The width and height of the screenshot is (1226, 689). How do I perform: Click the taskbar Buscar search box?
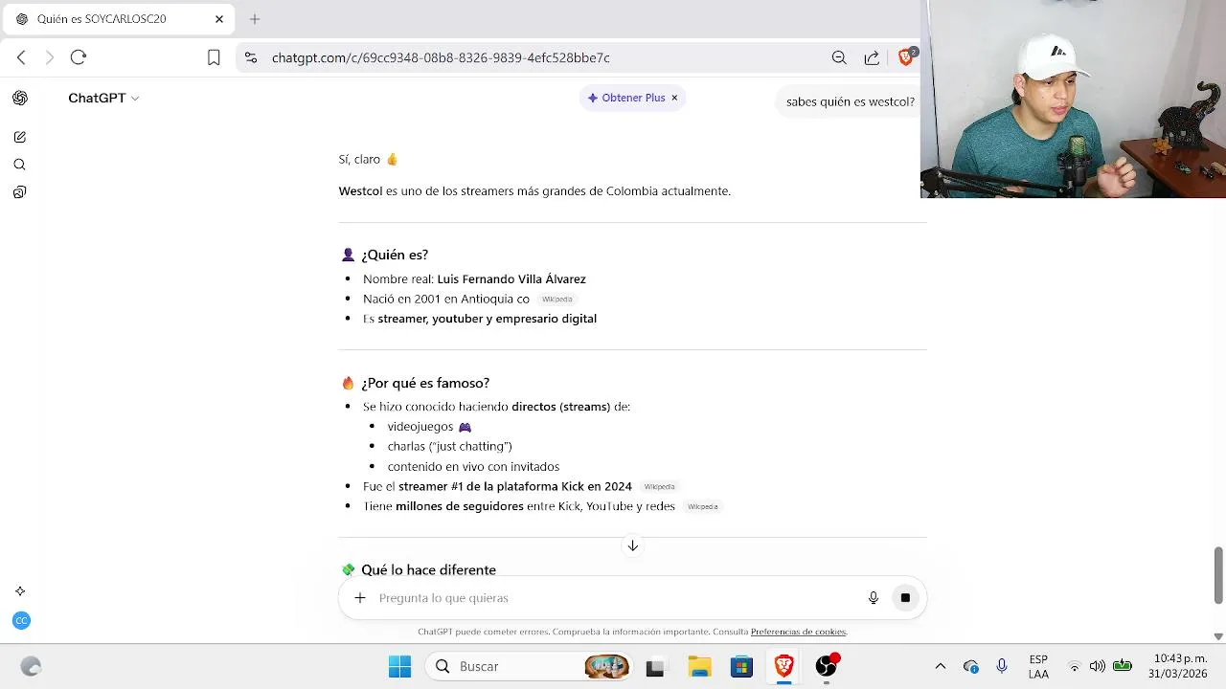pyautogui.click(x=530, y=666)
